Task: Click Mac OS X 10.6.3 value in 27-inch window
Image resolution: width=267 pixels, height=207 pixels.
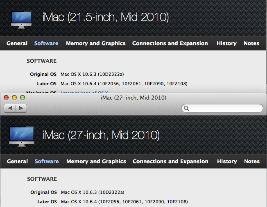Action: click(93, 192)
